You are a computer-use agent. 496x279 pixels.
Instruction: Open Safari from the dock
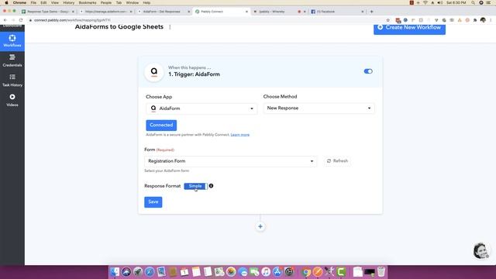pos(150,271)
